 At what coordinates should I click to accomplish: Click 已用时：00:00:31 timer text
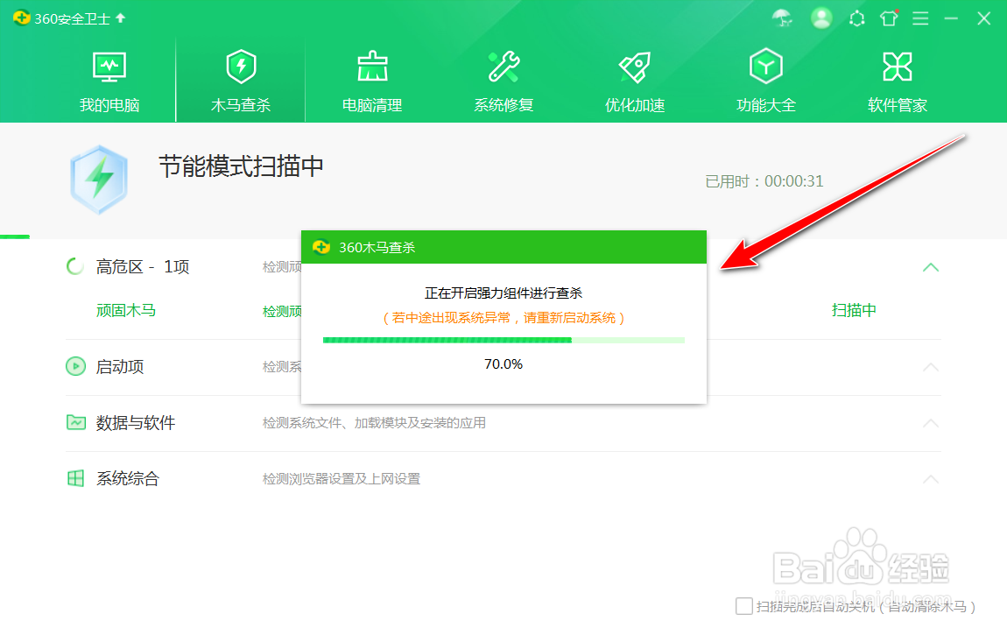click(764, 181)
